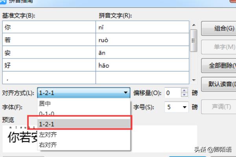This screenshot has width=236, height=157.
Task: Click the 你 base text cell
Action: [x=49, y=27]
